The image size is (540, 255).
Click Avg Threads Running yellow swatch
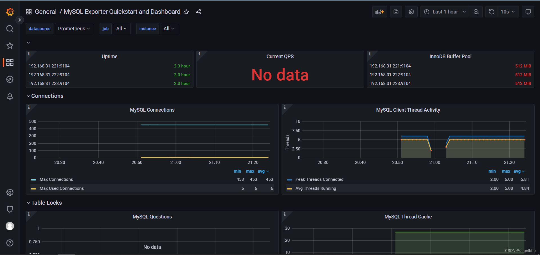pos(289,189)
